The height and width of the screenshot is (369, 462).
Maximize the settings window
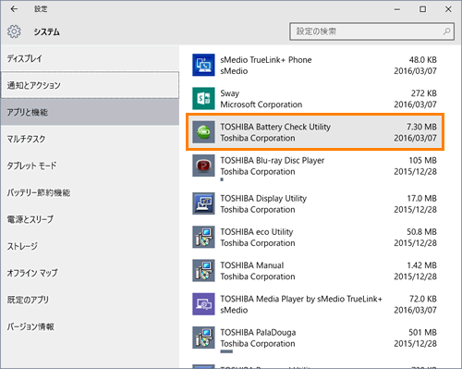coord(423,9)
